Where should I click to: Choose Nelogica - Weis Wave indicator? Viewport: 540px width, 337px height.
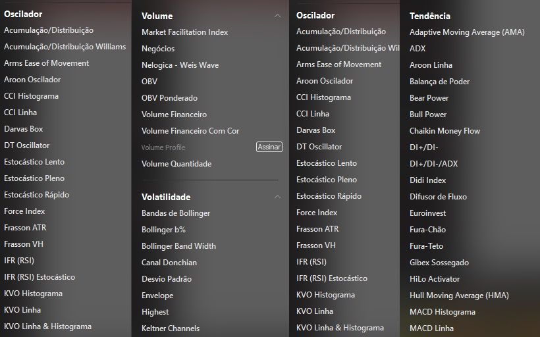[180, 65]
